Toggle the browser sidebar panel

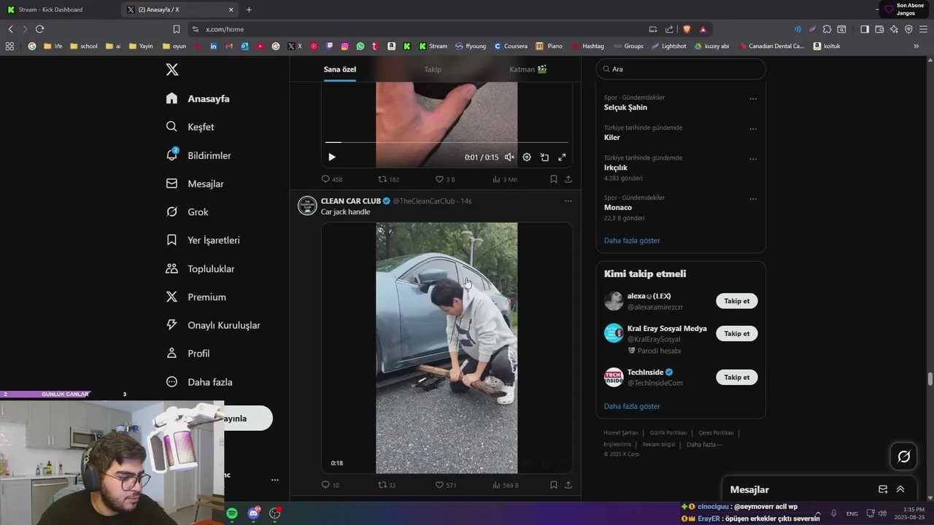point(865,29)
